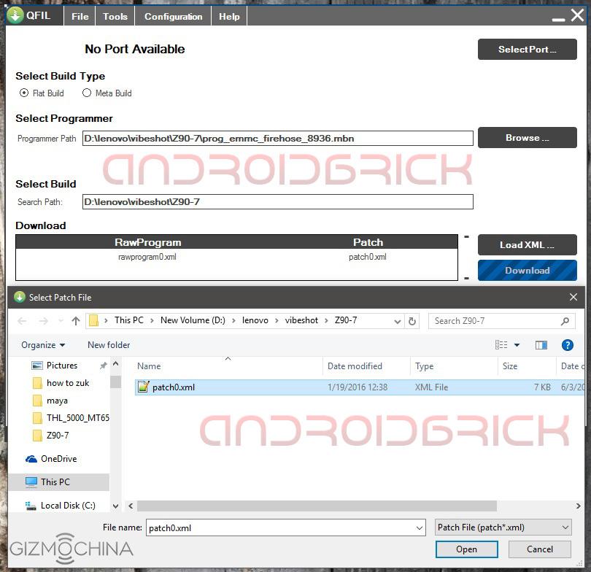Click the Open button to load patch0.xml
The height and width of the screenshot is (572, 591).
466,549
